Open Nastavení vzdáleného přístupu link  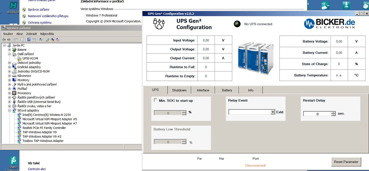pos(48,16)
